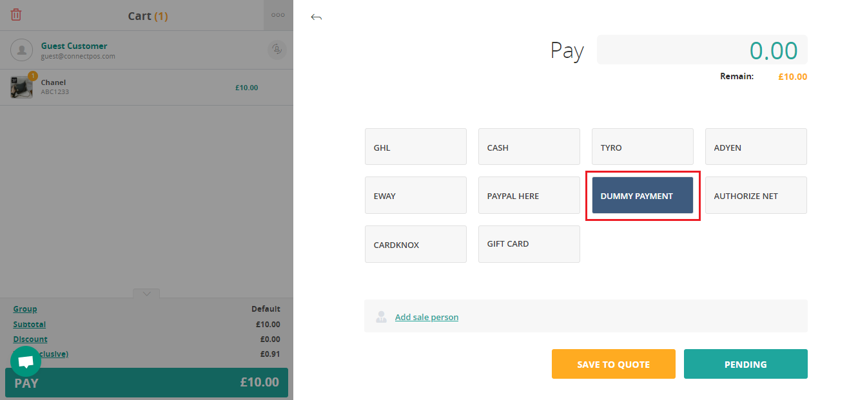The image size is (849, 400).
Task: Choose the AUTHORIZE NET payment option
Action: [756, 195]
